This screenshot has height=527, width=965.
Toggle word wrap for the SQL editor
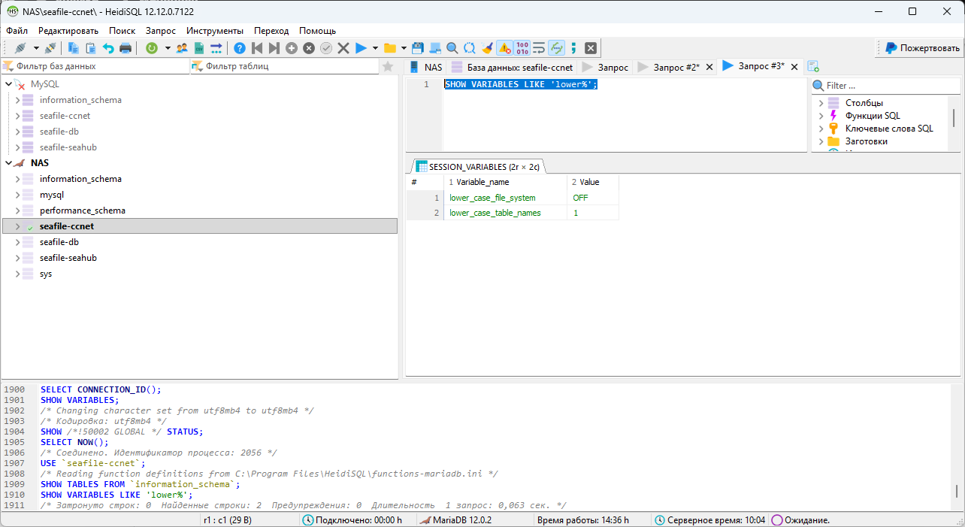539,47
